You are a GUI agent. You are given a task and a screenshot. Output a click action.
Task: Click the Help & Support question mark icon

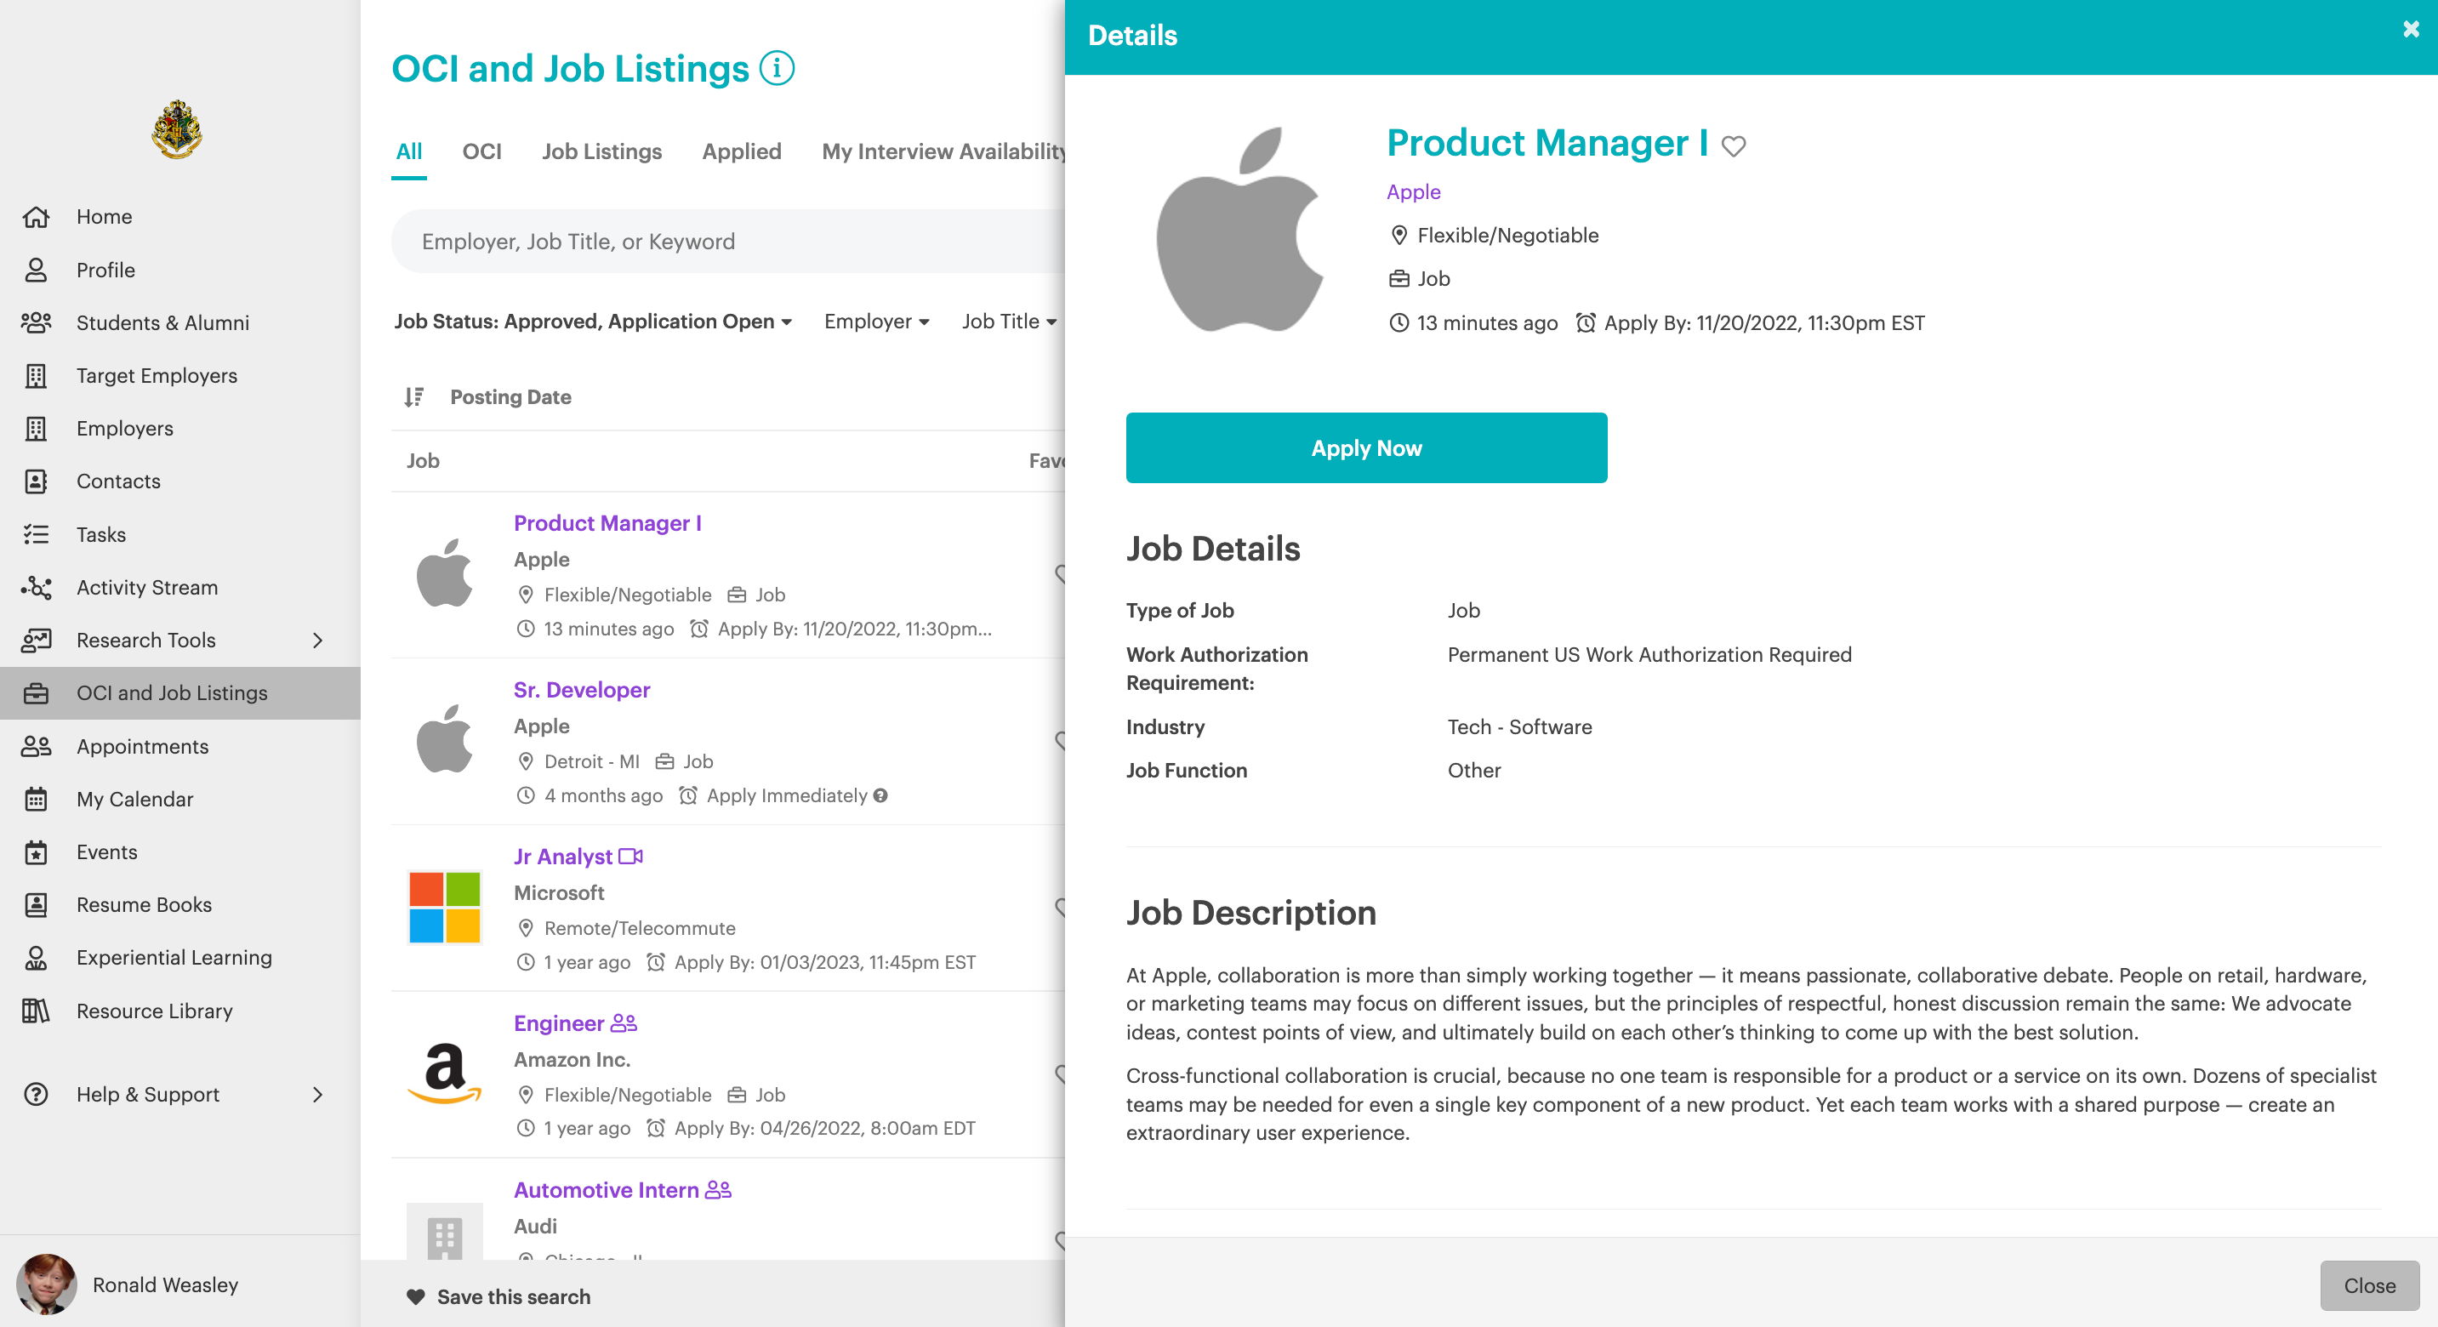point(36,1095)
